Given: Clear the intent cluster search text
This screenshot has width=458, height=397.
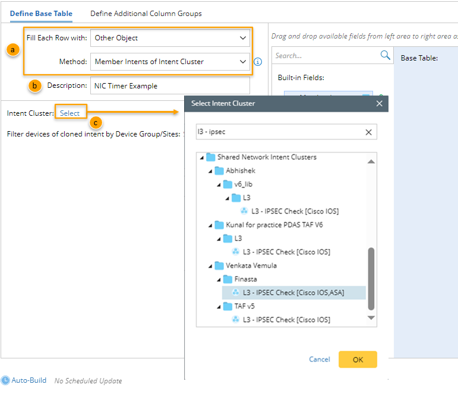Looking at the screenshot, I should coord(369,132).
